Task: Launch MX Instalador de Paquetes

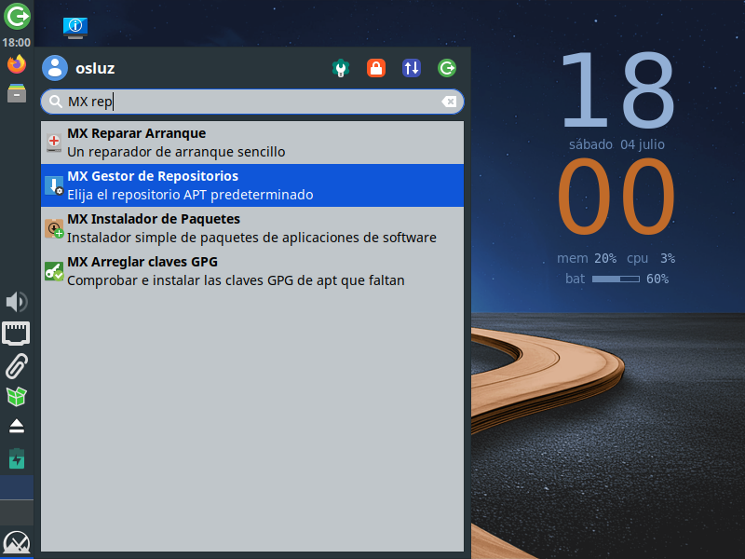Action: point(252,228)
